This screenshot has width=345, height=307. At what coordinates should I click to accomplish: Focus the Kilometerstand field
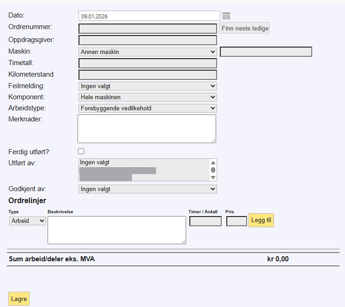coord(147,74)
